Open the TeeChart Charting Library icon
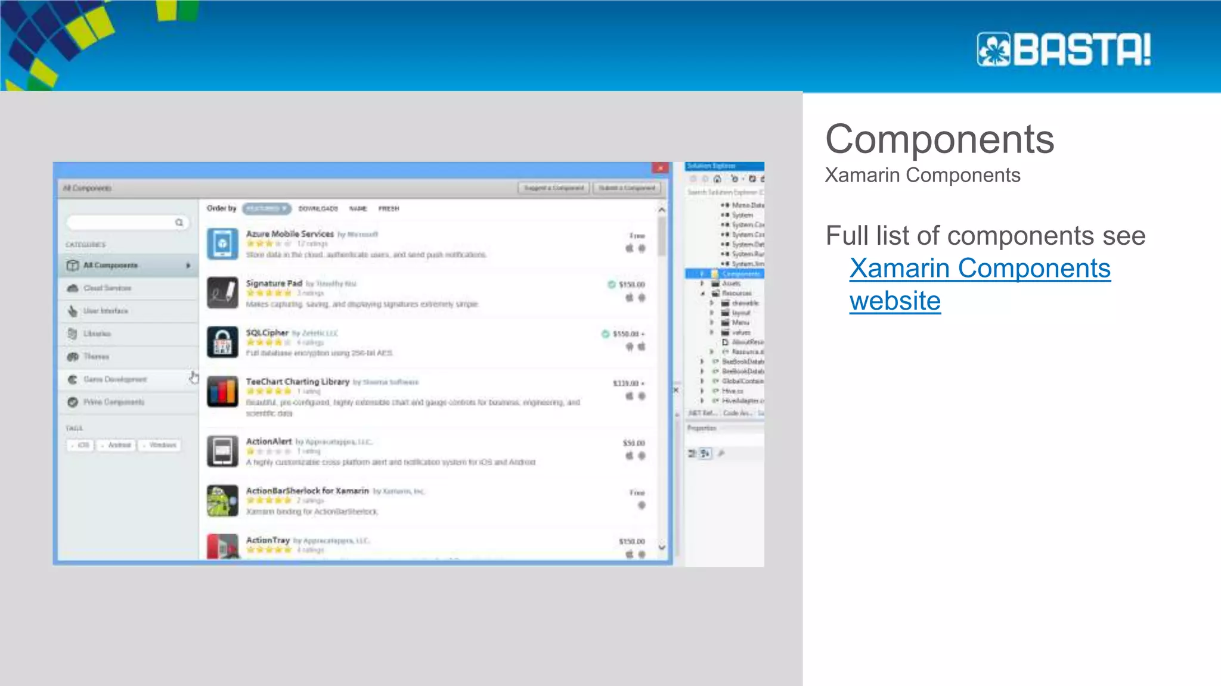Viewport: 1221px width, 686px height. [x=222, y=392]
